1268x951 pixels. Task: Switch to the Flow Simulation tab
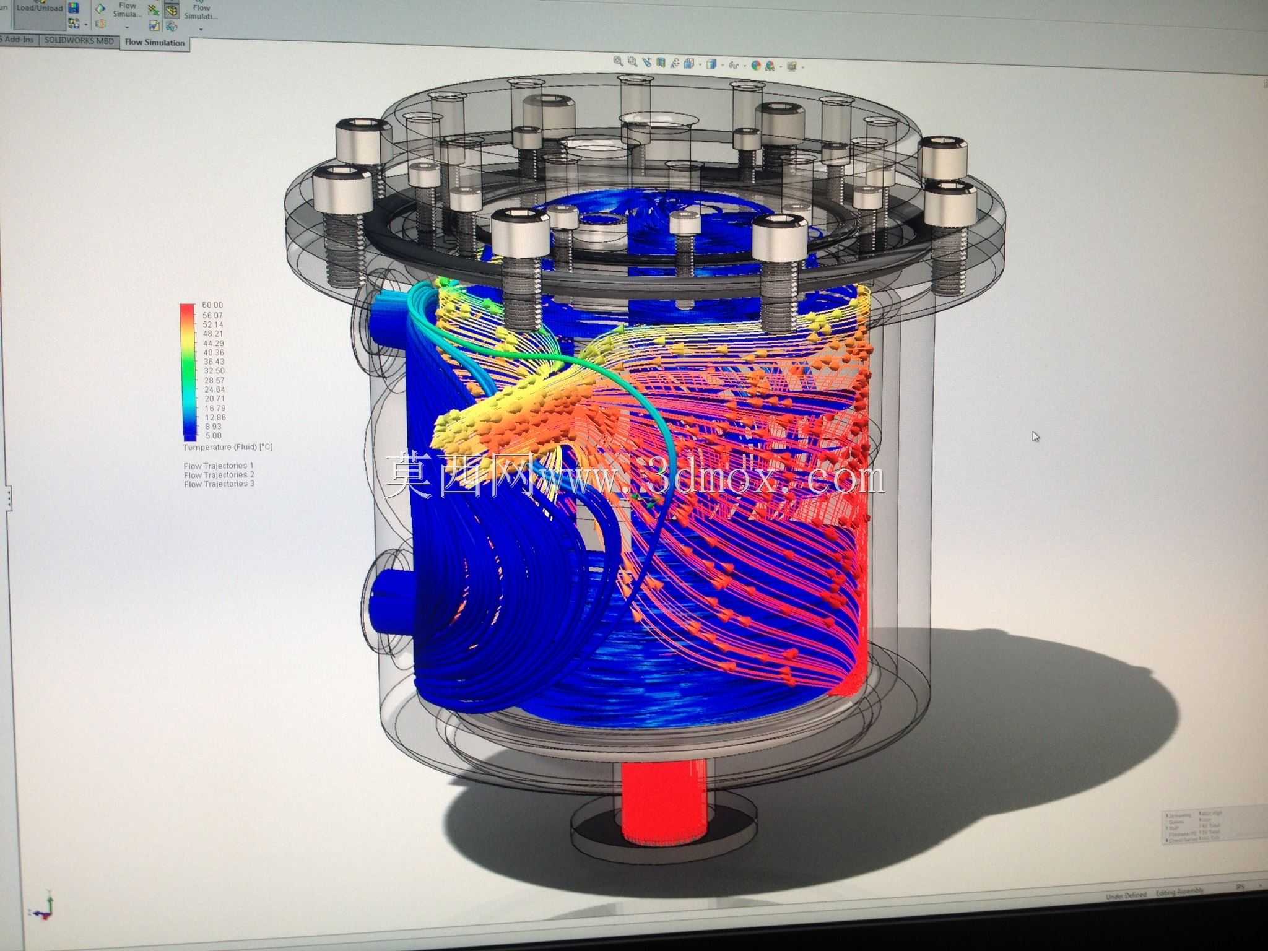tap(155, 43)
